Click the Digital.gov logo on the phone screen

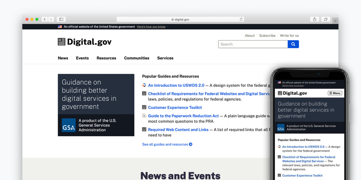[x=292, y=93]
